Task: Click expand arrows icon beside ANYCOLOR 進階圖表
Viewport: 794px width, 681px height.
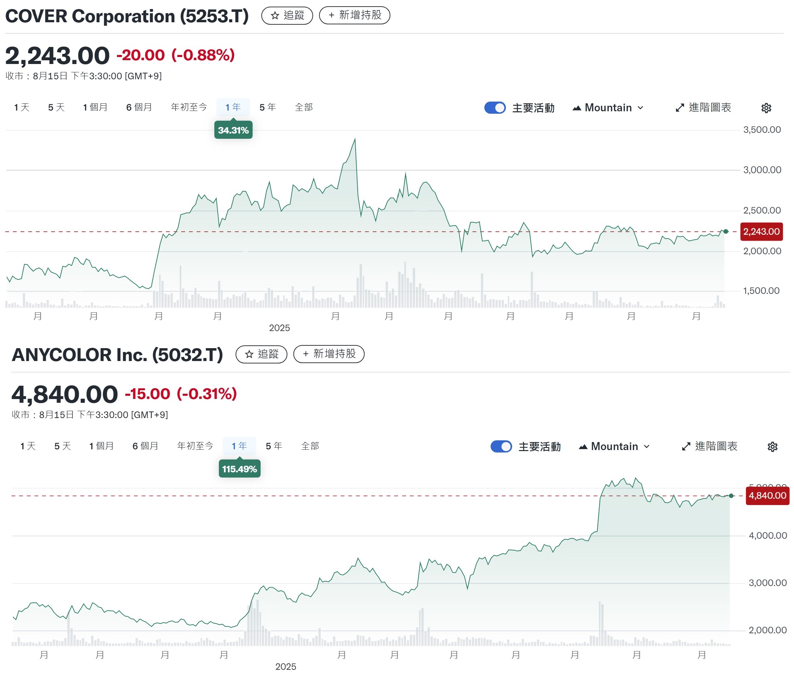Action: [686, 447]
